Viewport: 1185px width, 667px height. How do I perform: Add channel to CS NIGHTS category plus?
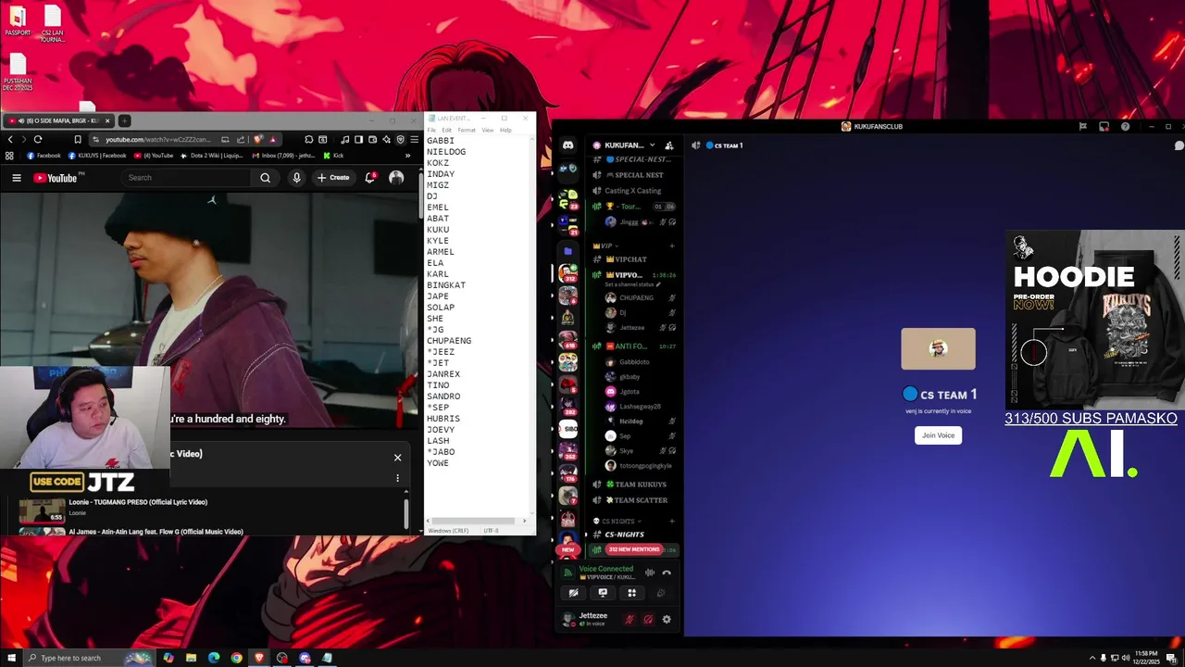[x=672, y=522]
